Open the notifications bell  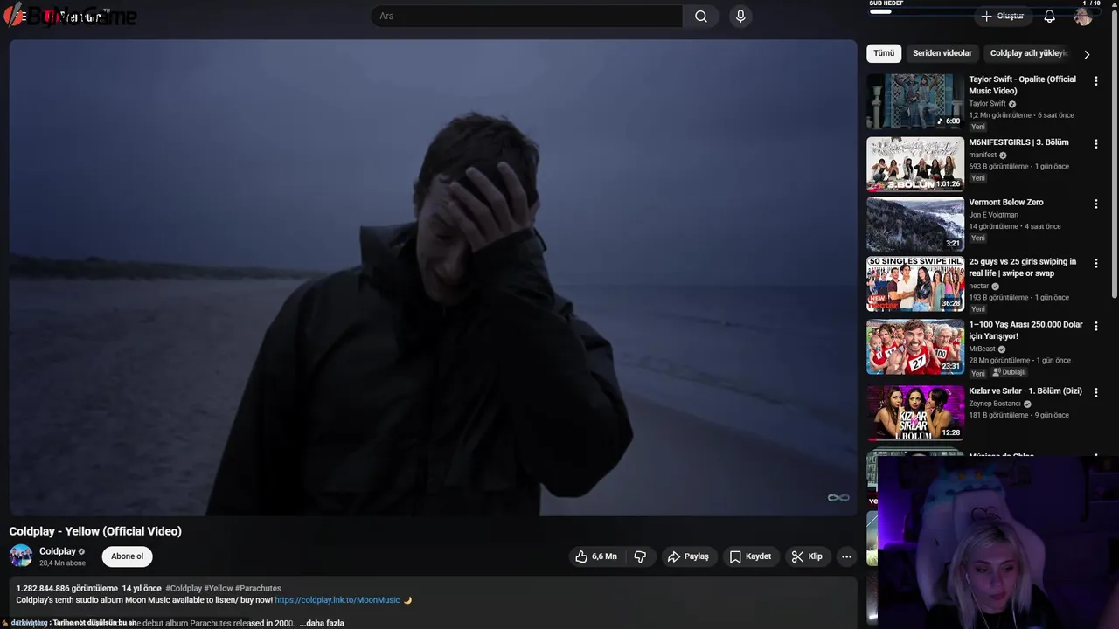(1049, 17)
